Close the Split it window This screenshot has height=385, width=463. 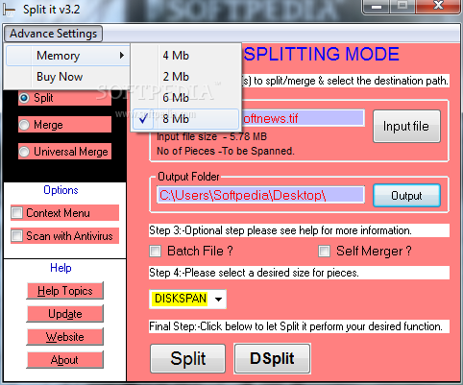(438, 7)
